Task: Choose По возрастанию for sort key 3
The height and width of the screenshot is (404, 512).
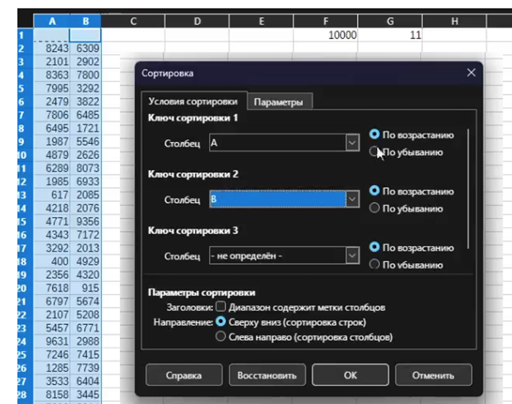Action: click(x=374, y=247)
